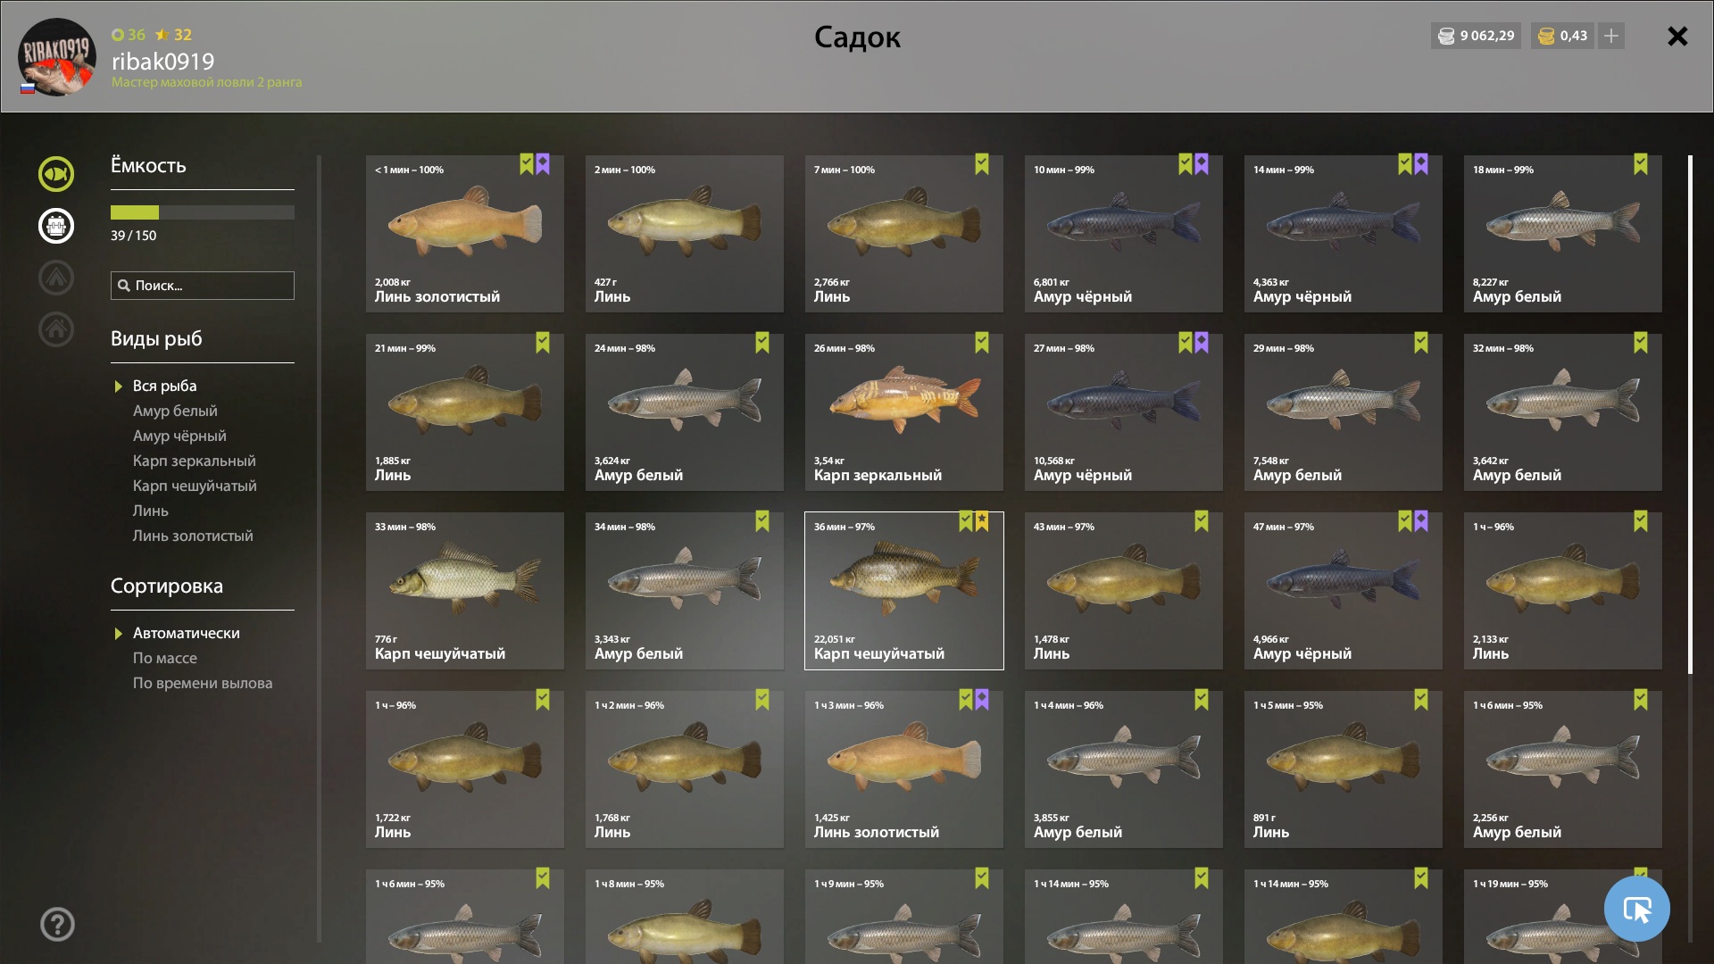
Task: Open the fish keepnet icon in the sidebar
Action: coord(56,174)
